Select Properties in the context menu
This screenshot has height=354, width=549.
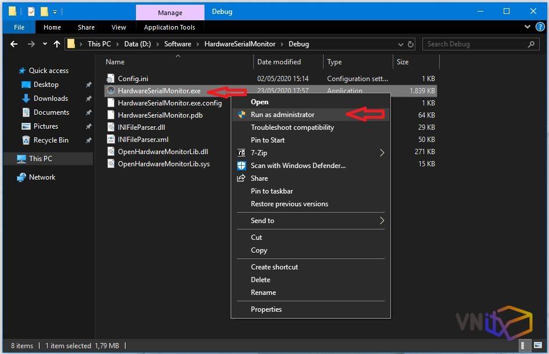pyautogui.click(x=266, y=309)
